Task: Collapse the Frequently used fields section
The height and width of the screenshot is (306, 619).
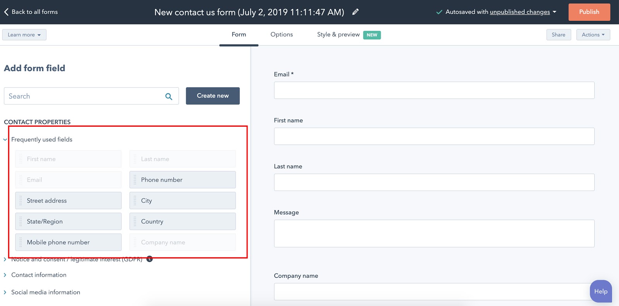Action: point(5,139)
